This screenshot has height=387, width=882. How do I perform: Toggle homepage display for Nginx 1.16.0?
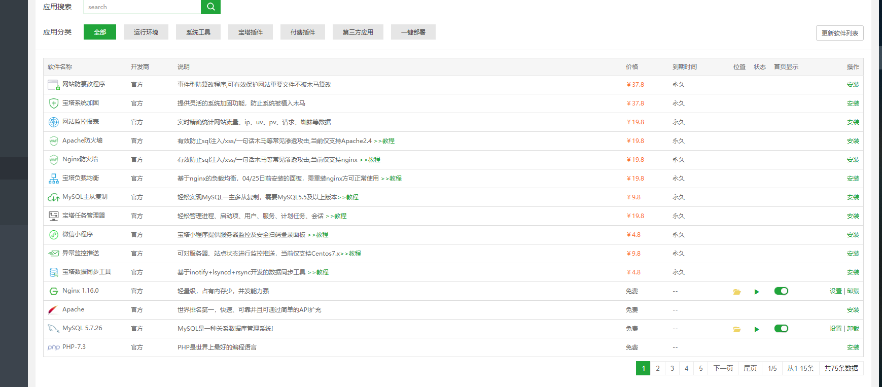[x=781, y=291]
